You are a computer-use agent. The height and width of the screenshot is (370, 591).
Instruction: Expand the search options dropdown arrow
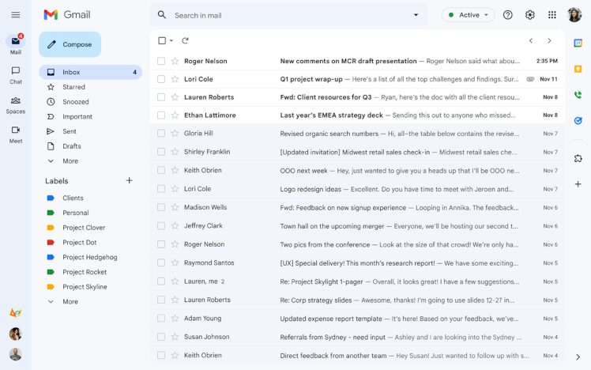tap(416, 15)
